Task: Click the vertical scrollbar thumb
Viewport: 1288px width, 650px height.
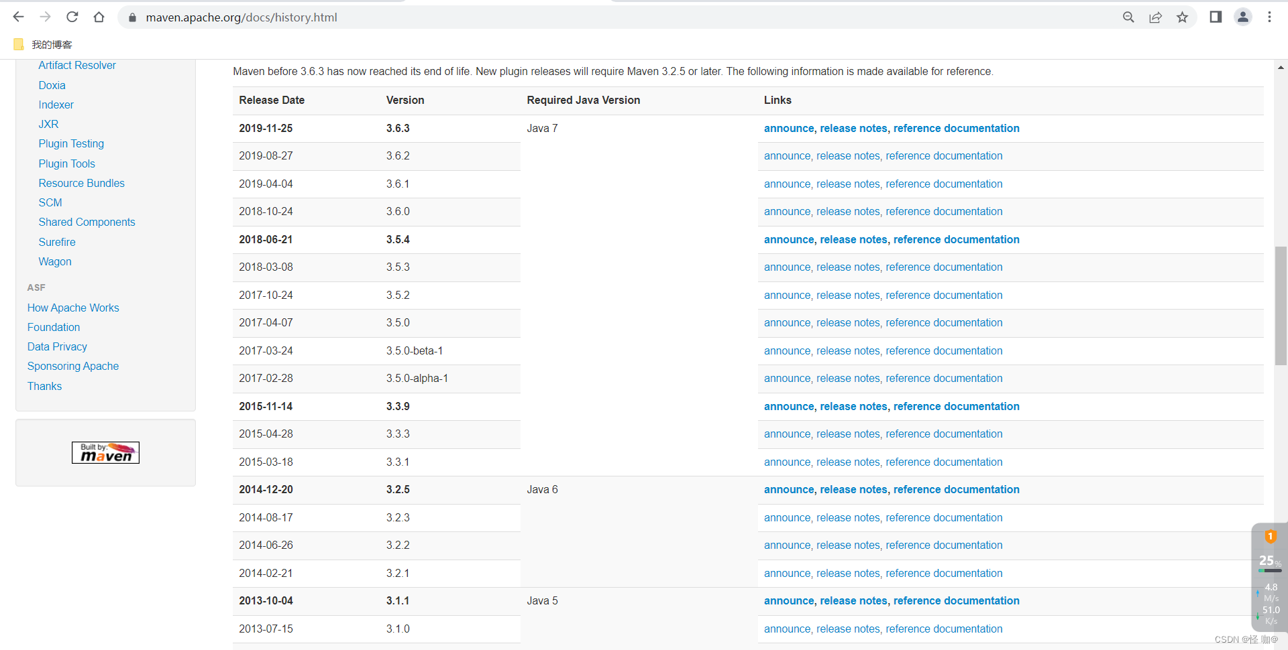Action: [x=1281, y=306]
